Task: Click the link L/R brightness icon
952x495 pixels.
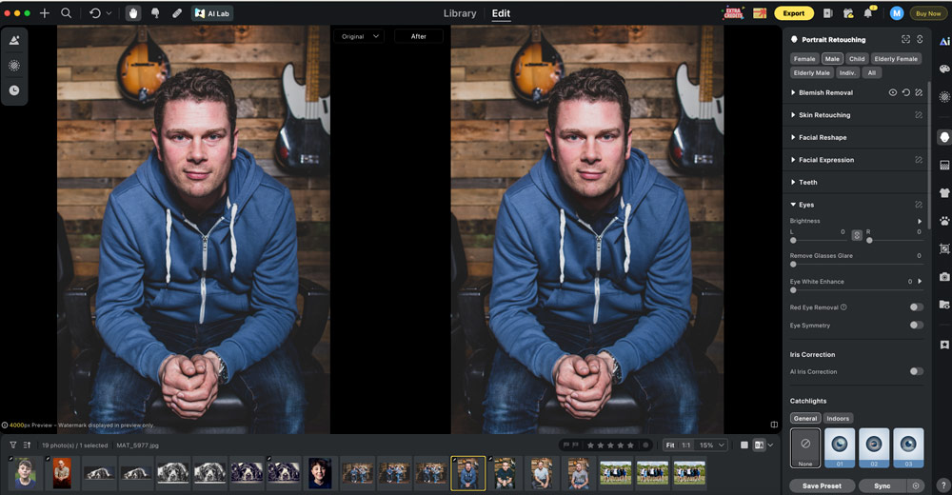Action: click(857, 235)
